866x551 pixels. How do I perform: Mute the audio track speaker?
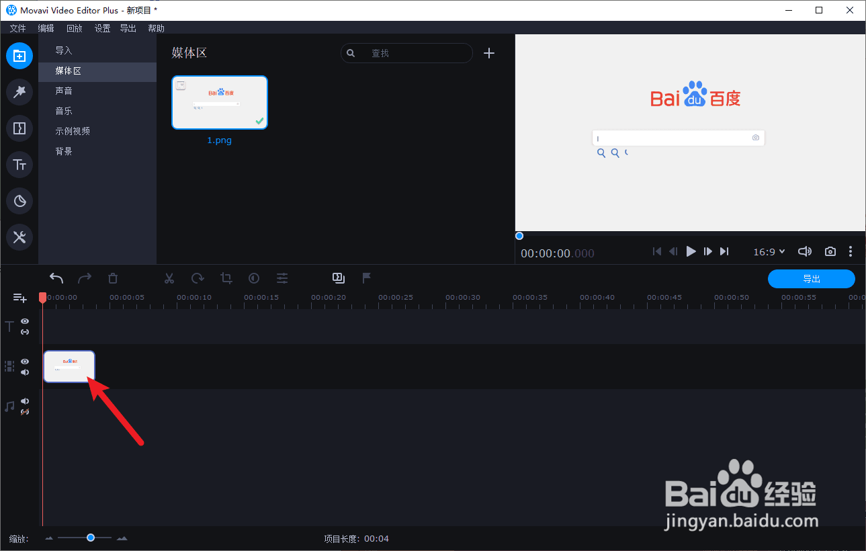pos(25,401)
